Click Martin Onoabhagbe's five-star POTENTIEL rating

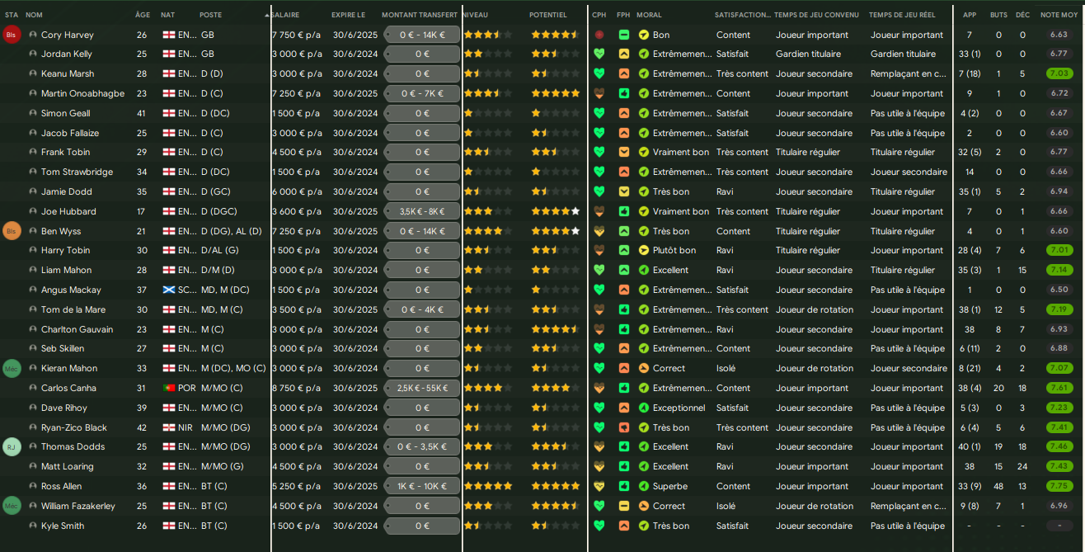556,93
